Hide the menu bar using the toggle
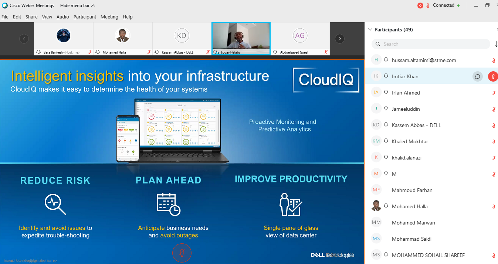The width and height of the screenshot is (498, 264). coord(78,6)
